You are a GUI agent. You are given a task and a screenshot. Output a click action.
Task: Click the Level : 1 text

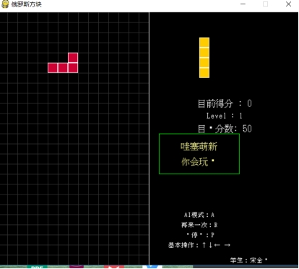pos(224,116)
